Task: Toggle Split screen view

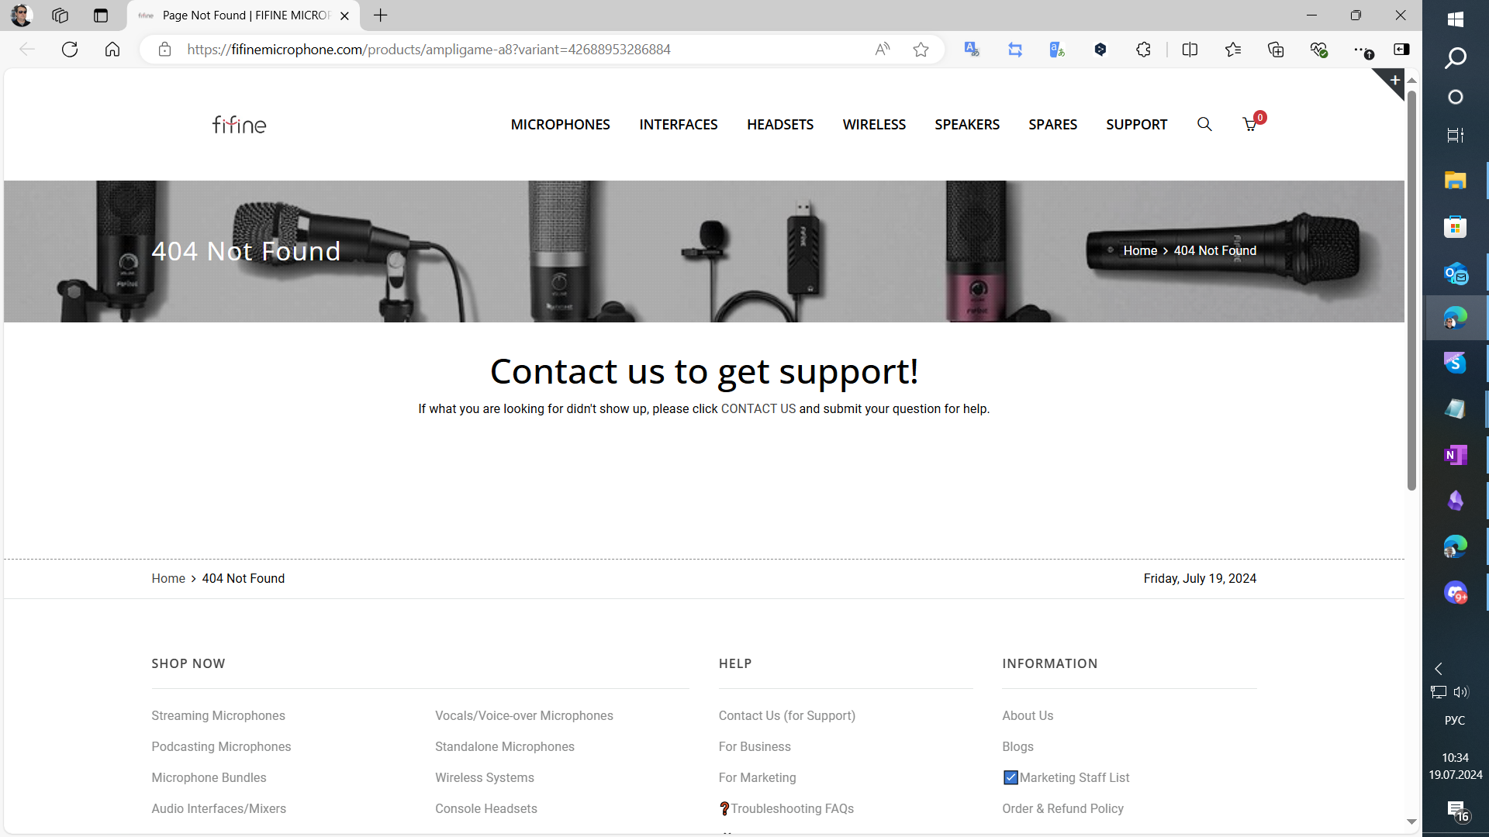Action: click(x=1190, y=50)
